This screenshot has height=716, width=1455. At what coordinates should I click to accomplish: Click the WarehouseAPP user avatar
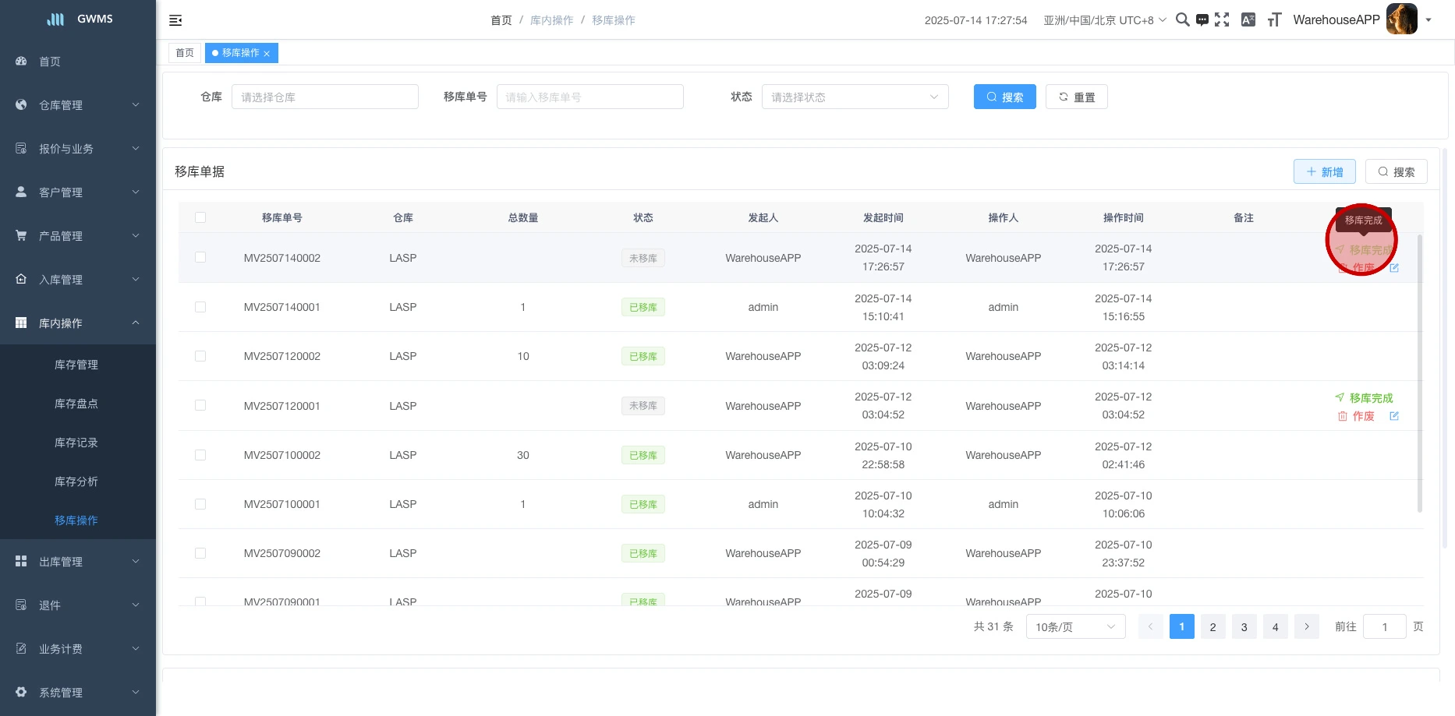[x=1401, y=19]
